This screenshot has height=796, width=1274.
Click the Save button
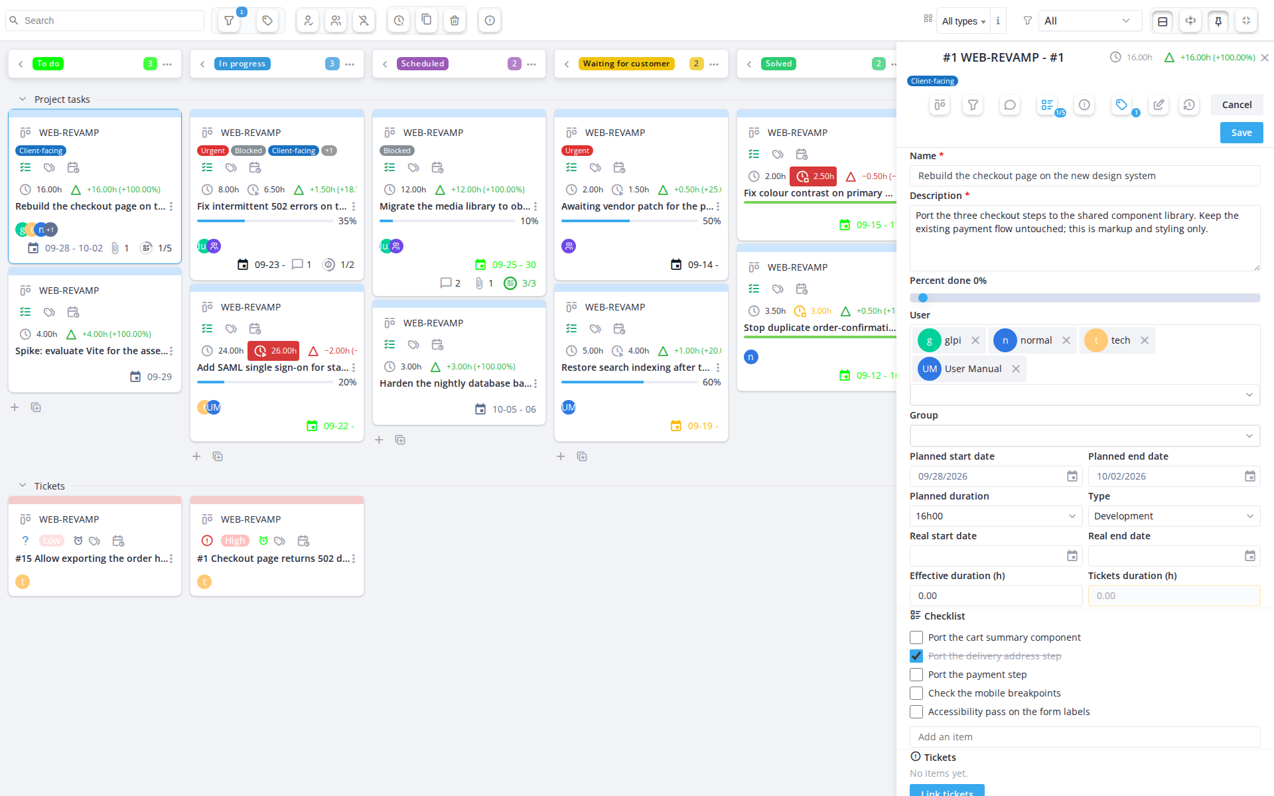click(1241, 133)
